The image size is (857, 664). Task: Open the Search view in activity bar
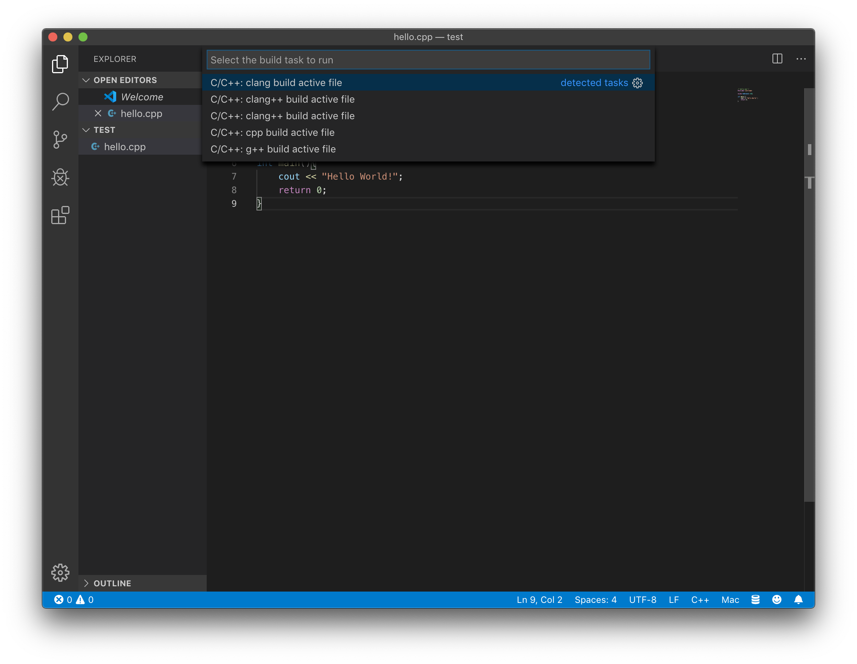60,101
